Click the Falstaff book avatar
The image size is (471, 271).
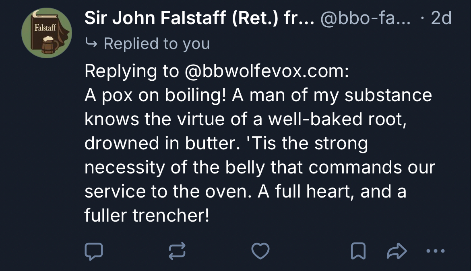tap(46, 33)
